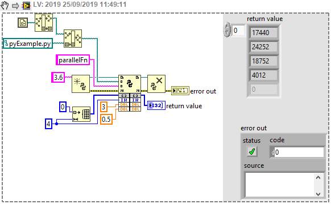Viewport: 331px width, 204px height.
Task: Click the blue 4 integer constant
Action: [x=48, y=124]
